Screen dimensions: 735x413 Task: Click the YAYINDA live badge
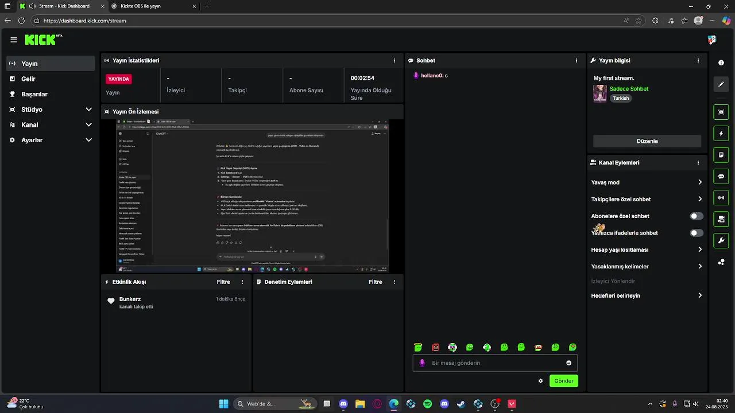tap(119, 79)
